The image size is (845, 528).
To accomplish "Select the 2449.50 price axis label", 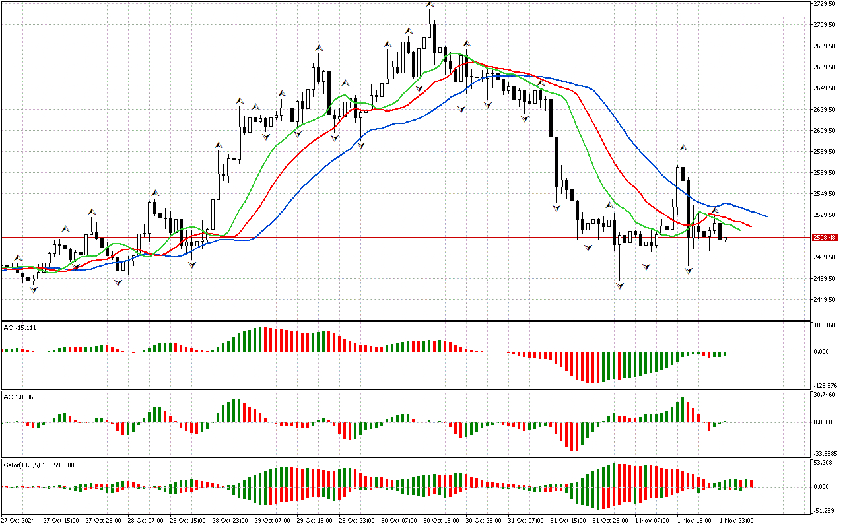I will [x=826, y=300].
